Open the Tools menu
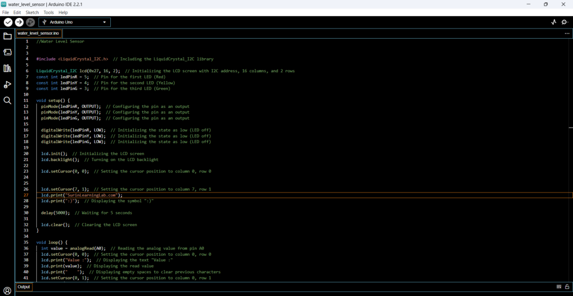Viewport: 573px width, 296px height. coord(49,12)
